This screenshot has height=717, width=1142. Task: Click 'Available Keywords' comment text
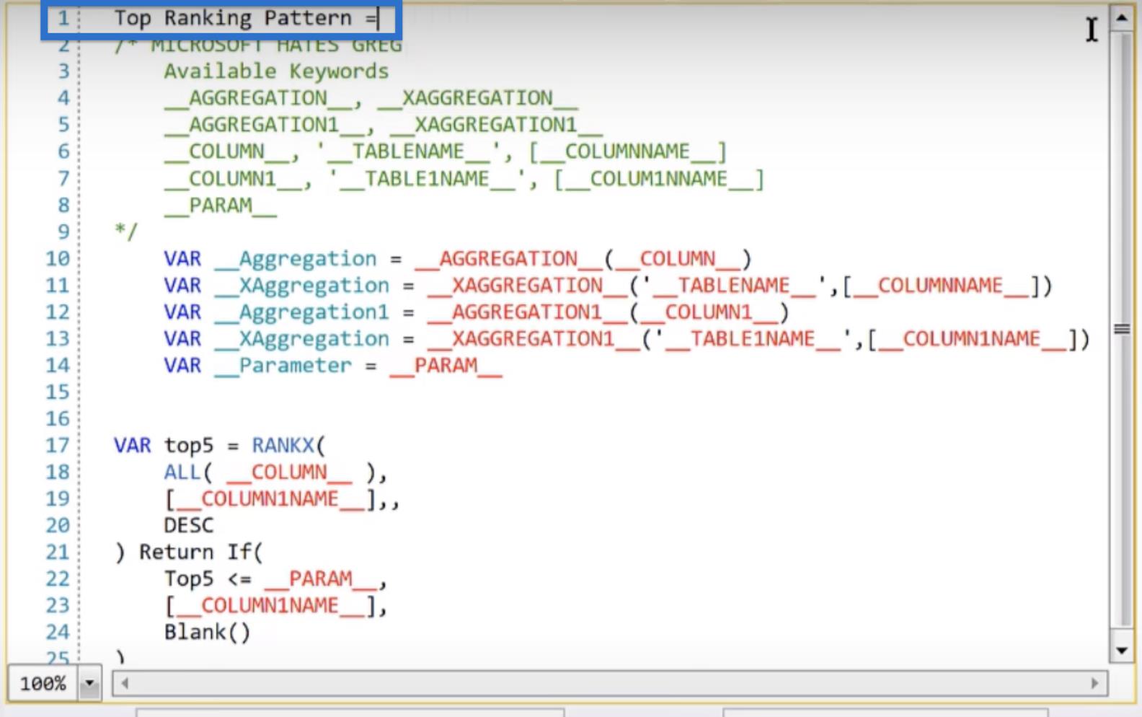point(276,71)
